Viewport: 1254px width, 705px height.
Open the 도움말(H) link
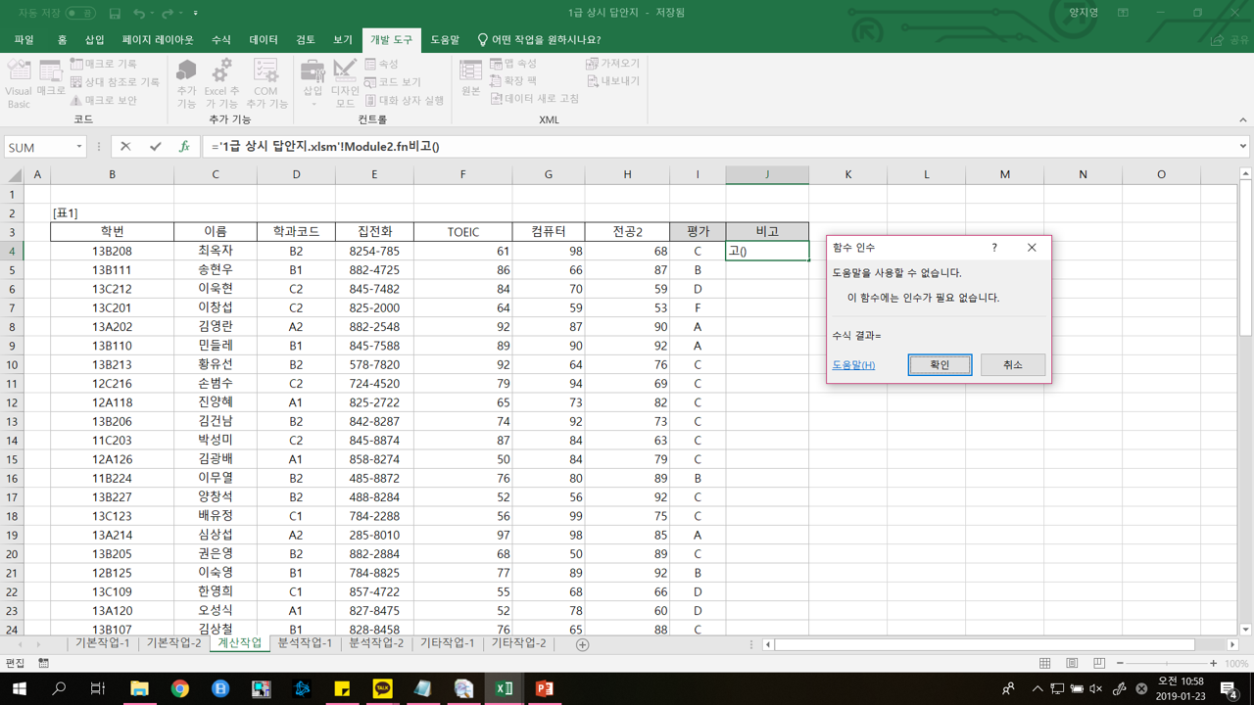pyautogui.click(x=853, y=365)
